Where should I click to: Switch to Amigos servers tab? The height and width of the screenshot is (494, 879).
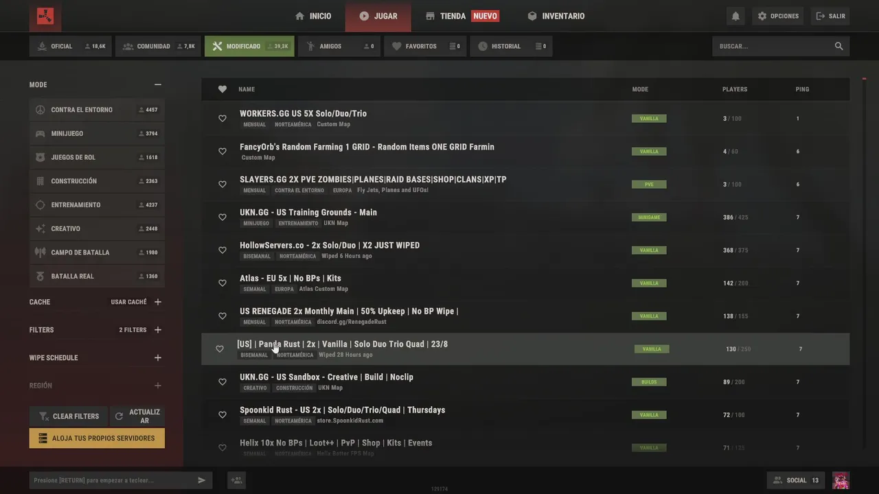click(x=339, y=46)
